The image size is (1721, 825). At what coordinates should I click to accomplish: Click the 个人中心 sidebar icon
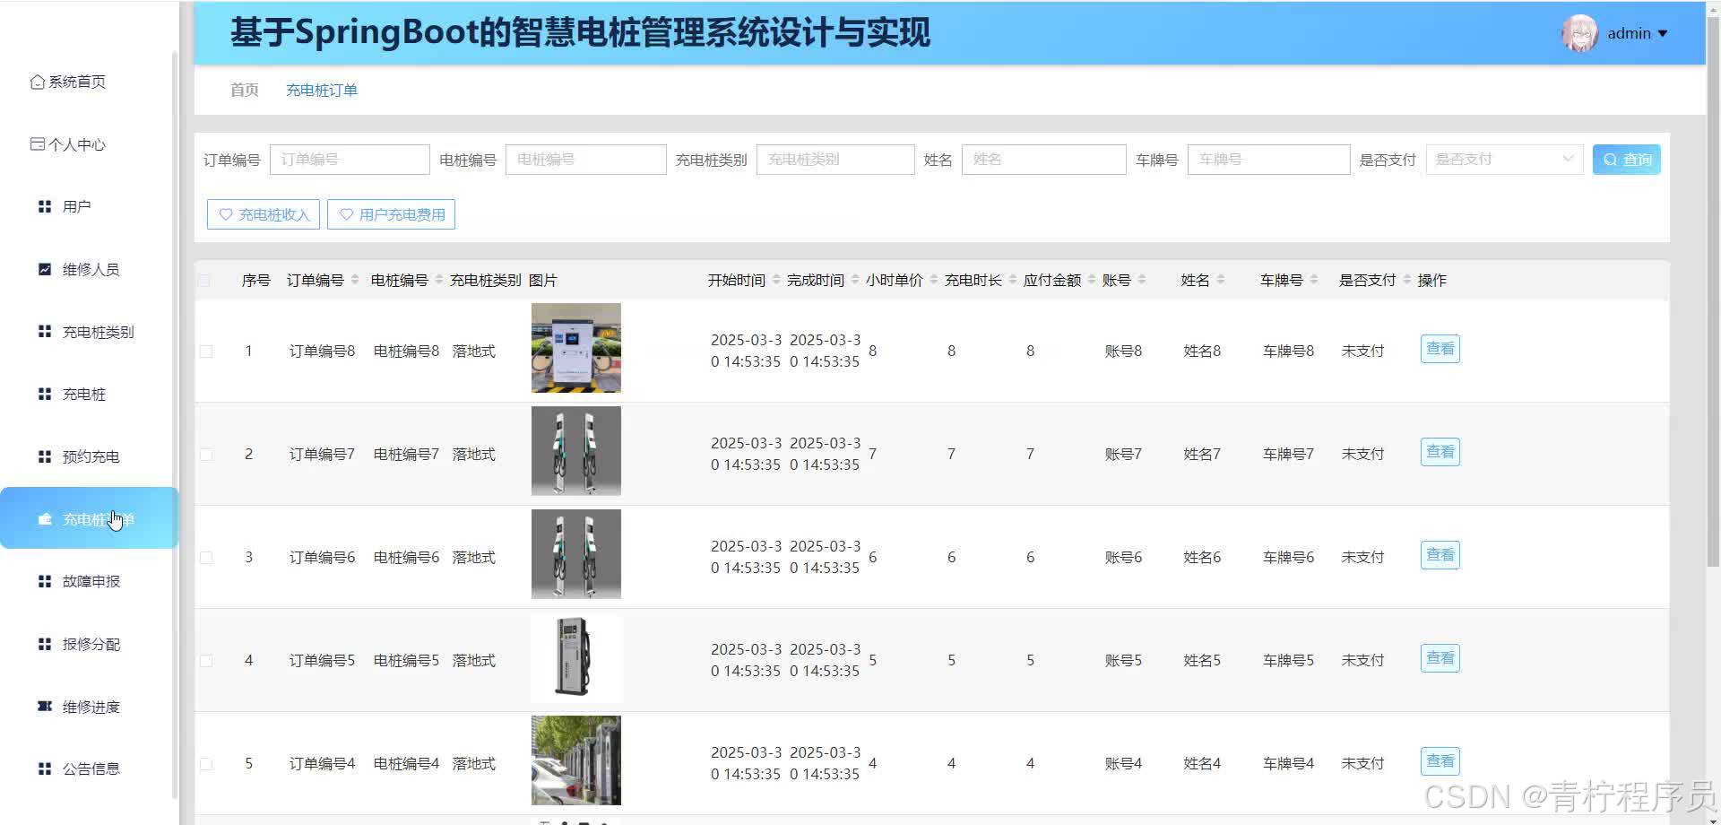coord(37,143)
